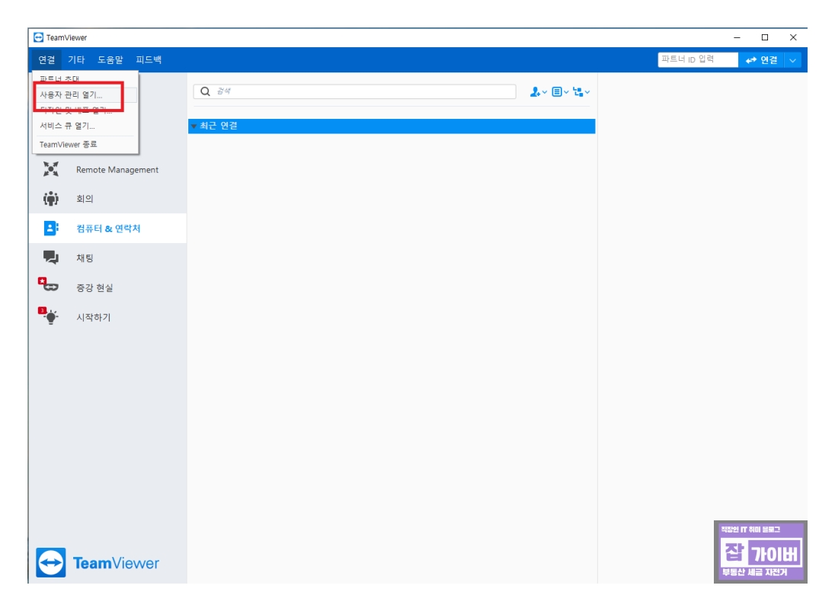Image resolution: width=835 pixels, height=611 pixels.
Task: Open the list view options dropdown
Action: [560, 92]
